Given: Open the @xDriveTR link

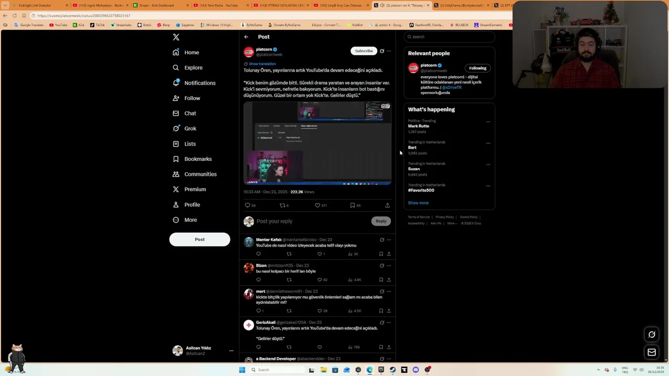Looking at the screenshot, I should point(452,87).
